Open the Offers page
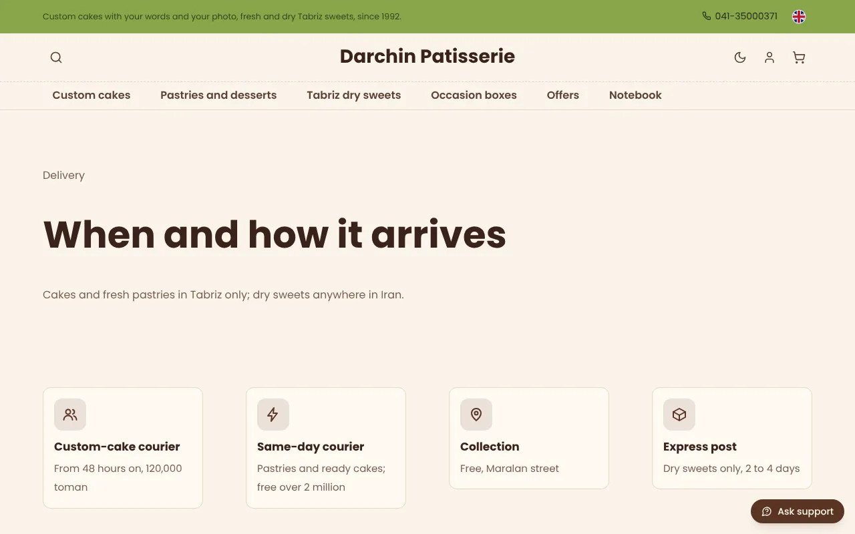 pos(563,95)
